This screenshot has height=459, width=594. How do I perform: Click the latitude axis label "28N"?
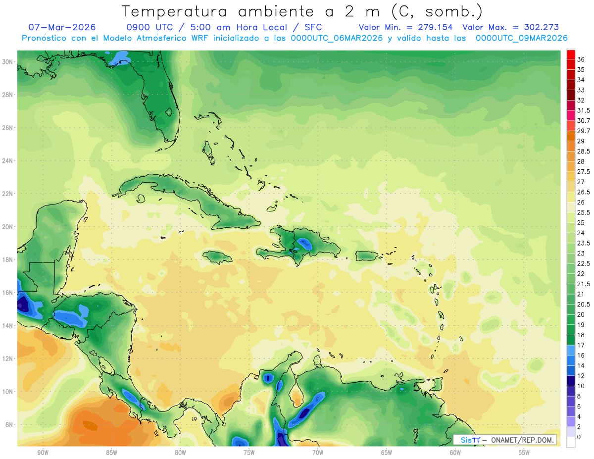pyautogui.click(x=7, y=95)
